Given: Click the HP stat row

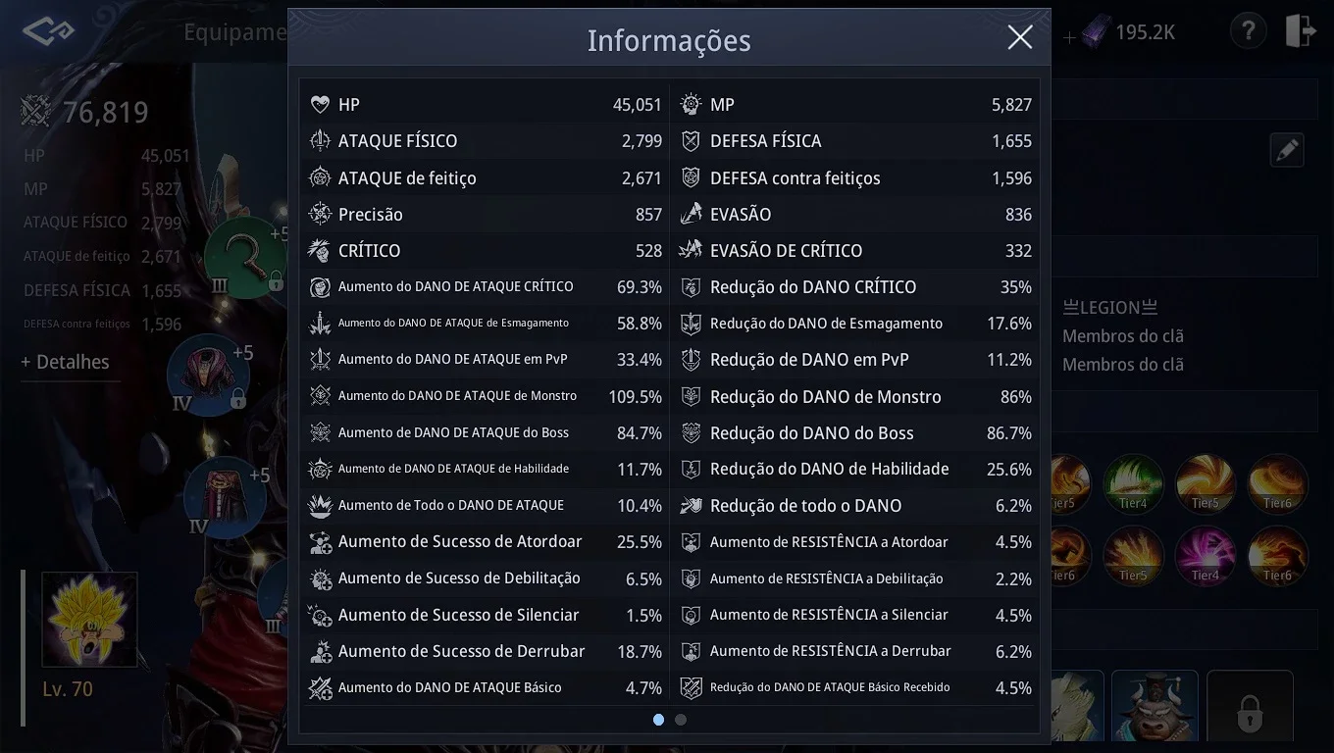Looking at the screenshot, I should (484, 104).
